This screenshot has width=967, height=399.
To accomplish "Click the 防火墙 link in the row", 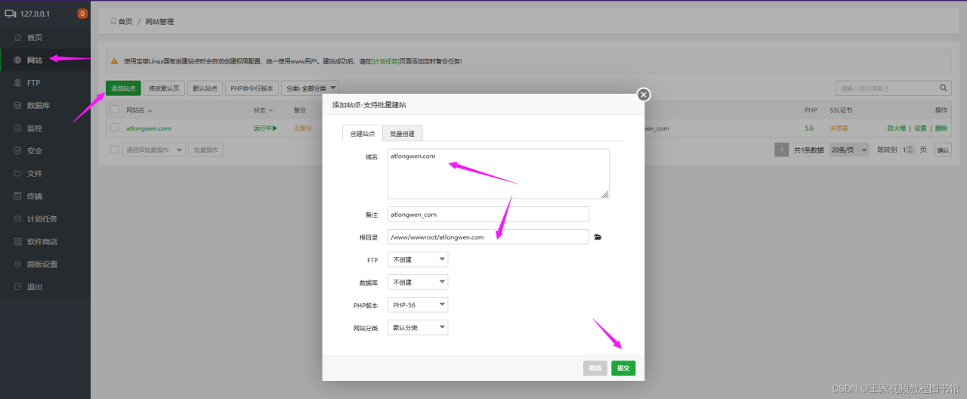I will click(896, 128).
